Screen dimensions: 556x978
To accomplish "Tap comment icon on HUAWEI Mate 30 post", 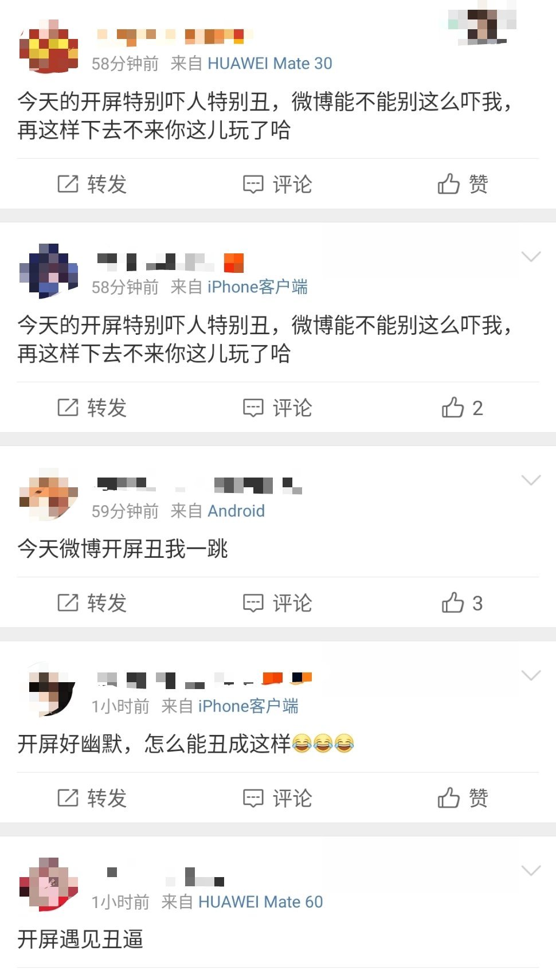I will [x=253, y=184].
